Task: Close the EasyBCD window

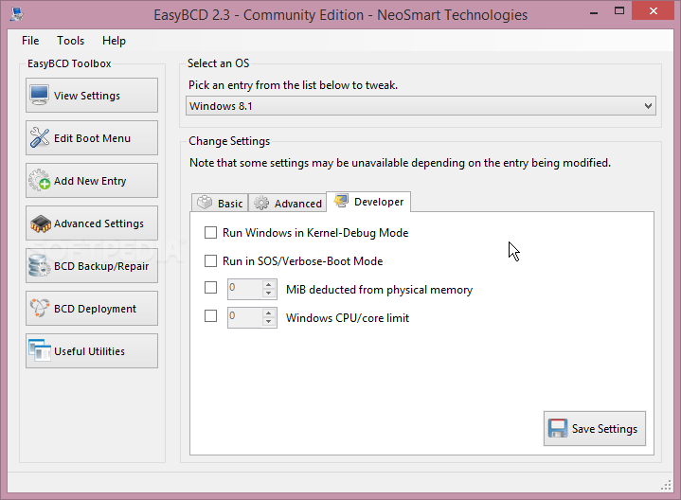Action: click(x=654, y=11)
